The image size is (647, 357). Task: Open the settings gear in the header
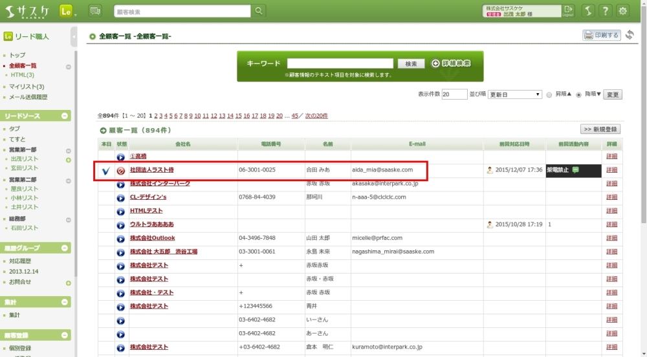click(x=623, y=11)
